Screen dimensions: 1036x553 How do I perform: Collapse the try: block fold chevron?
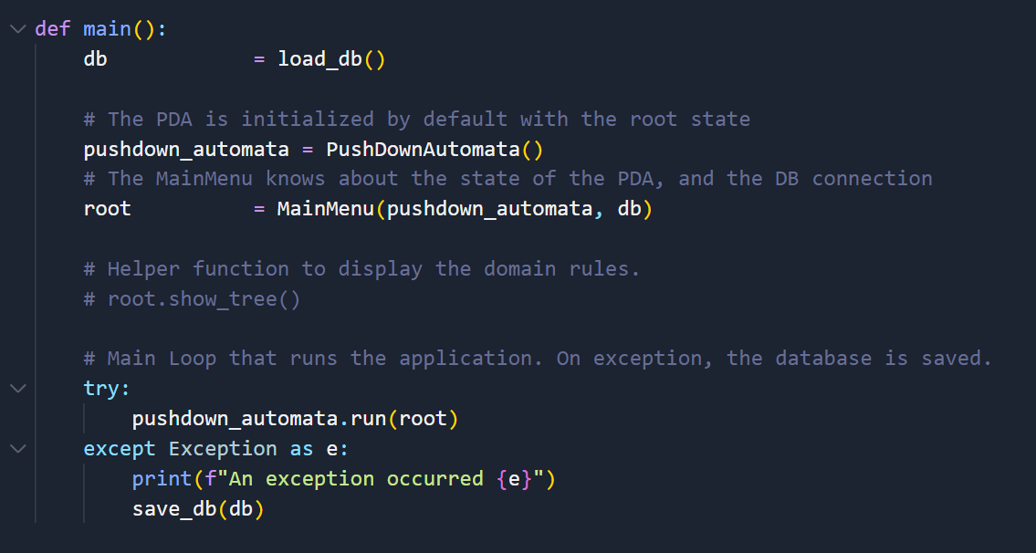pos(18,389)
